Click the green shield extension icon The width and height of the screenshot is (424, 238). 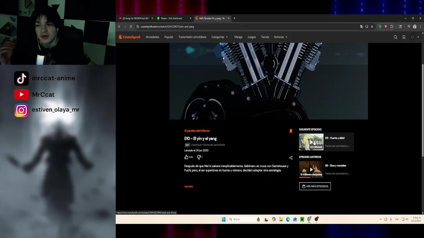pyautogui.click(x=380, y=26)
